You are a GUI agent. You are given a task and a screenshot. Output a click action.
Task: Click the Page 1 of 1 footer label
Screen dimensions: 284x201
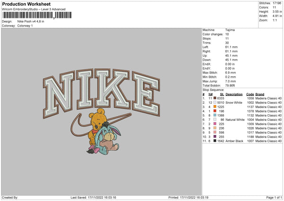click(x=274, y=197)
